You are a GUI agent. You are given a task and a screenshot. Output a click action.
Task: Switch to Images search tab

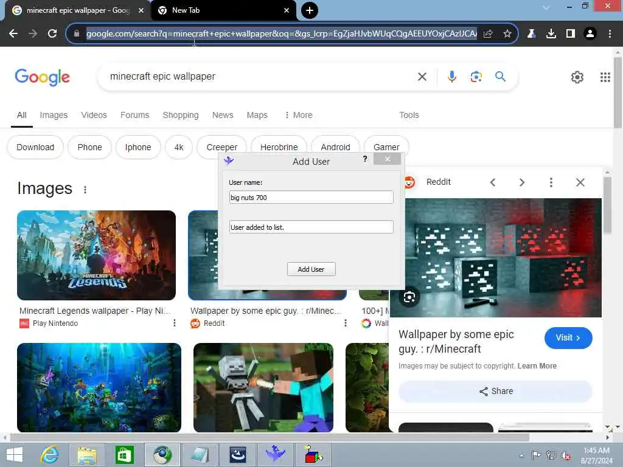pos(54,115)
